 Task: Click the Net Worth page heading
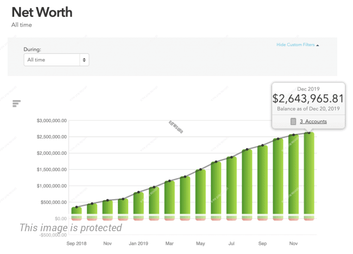pos(42,12)
